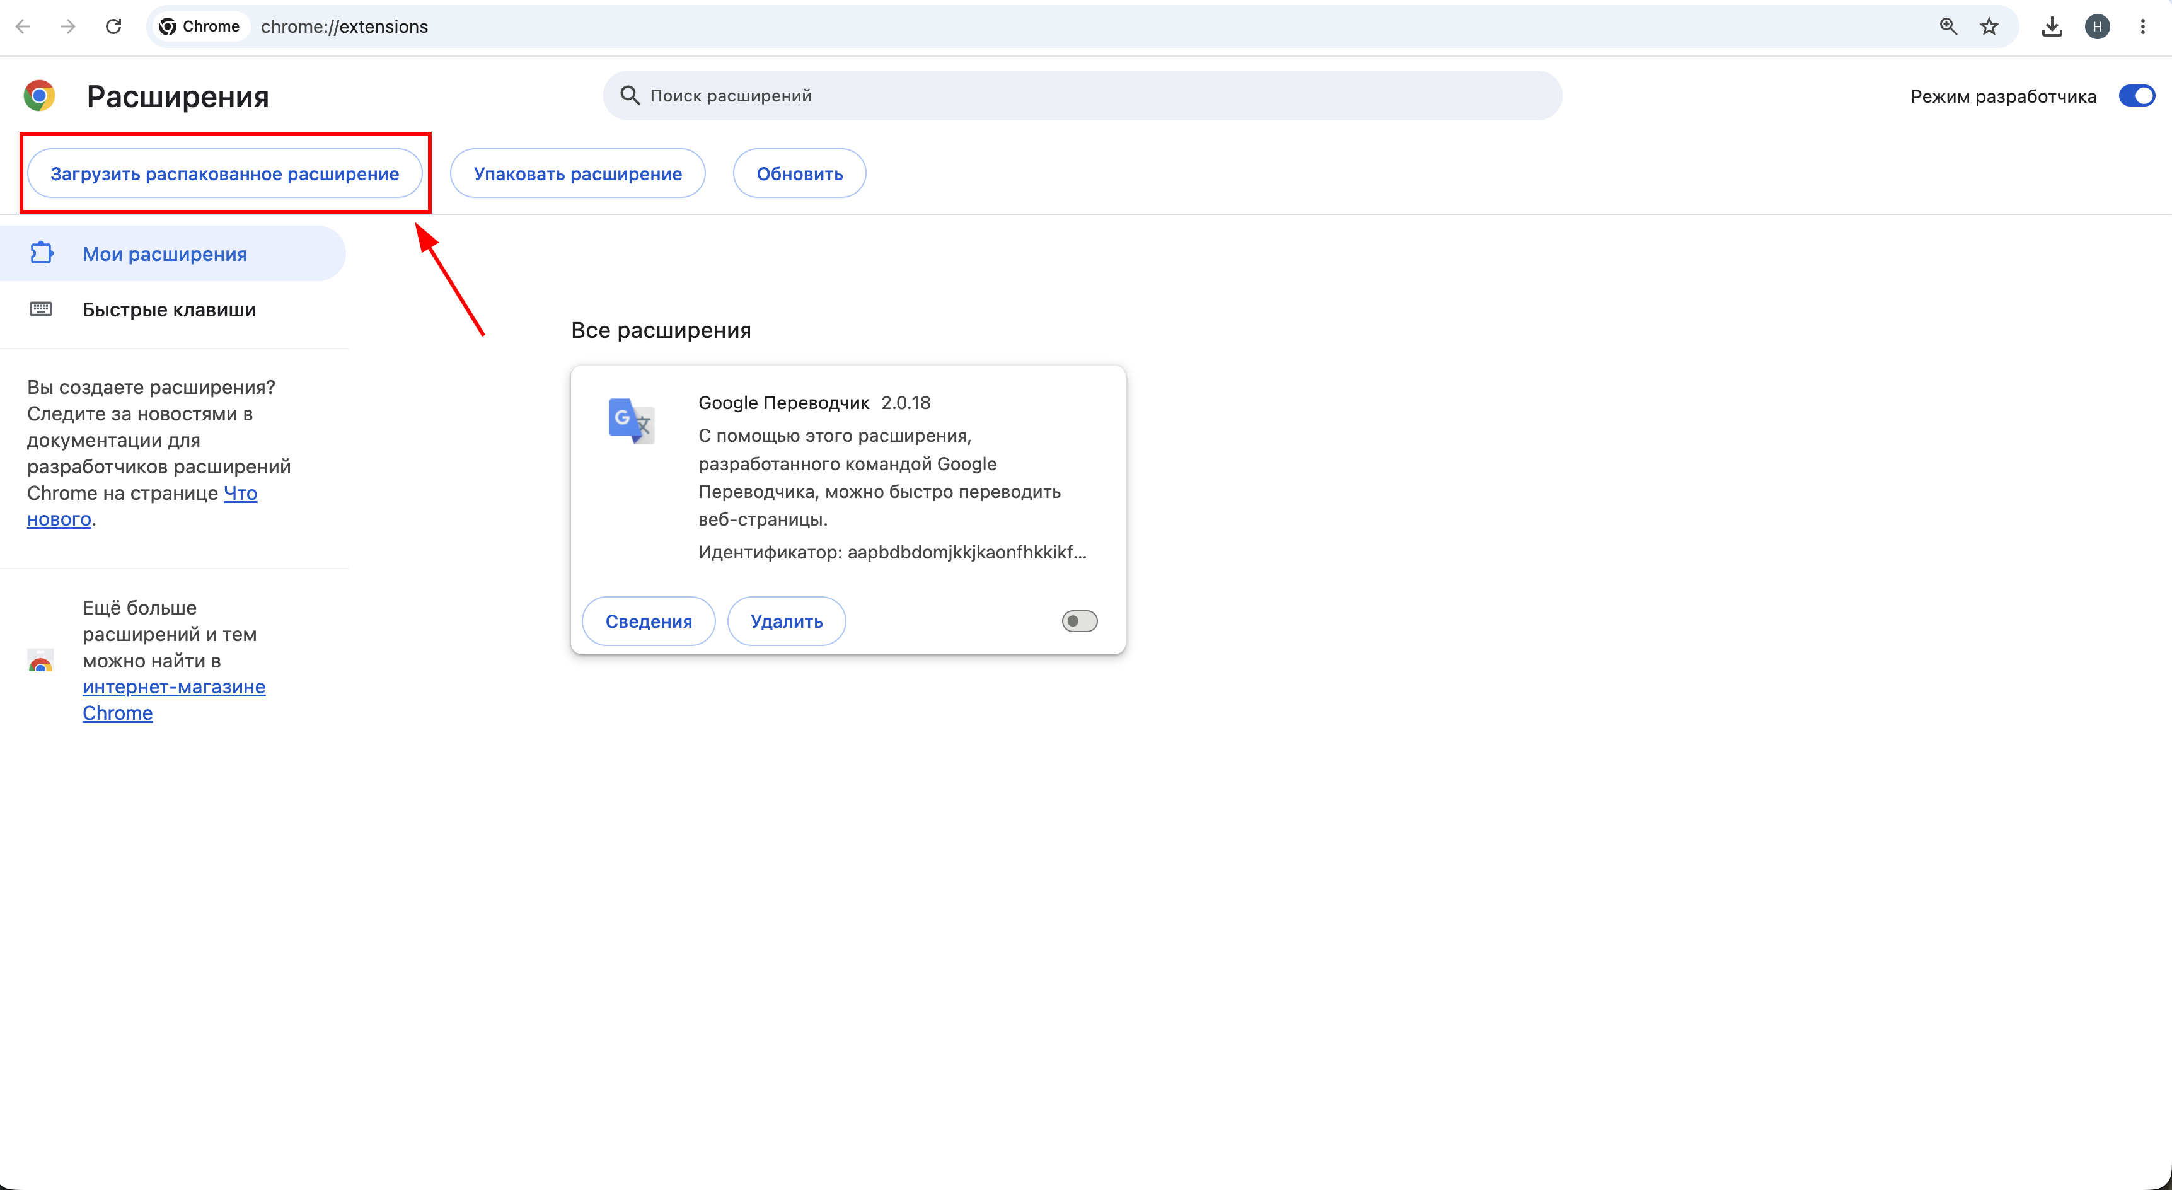Click the keyboard icon for Быстрые клавиши
This screenshot has height=1190, width=2172.
42,309
